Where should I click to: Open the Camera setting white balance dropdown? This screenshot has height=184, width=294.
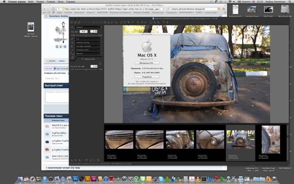(x=87, y=43)
